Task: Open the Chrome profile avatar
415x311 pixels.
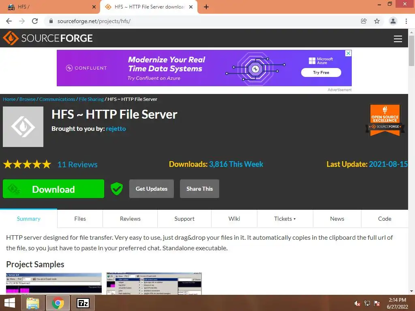Action: 393,21
